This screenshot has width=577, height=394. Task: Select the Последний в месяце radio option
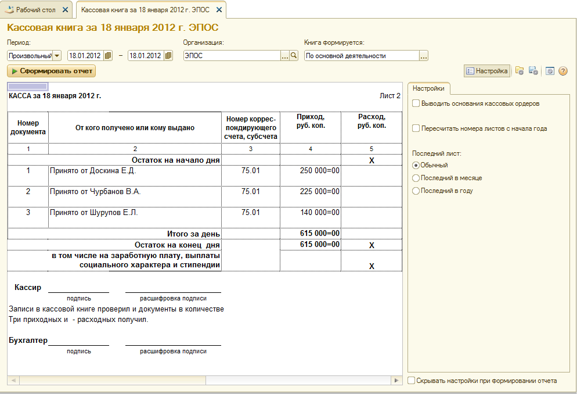pos(416,178)
